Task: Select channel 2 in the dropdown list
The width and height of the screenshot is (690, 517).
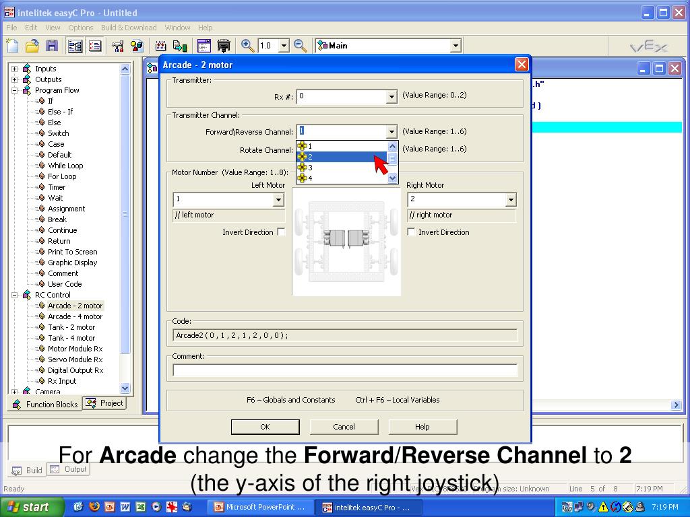Action: 342,157
